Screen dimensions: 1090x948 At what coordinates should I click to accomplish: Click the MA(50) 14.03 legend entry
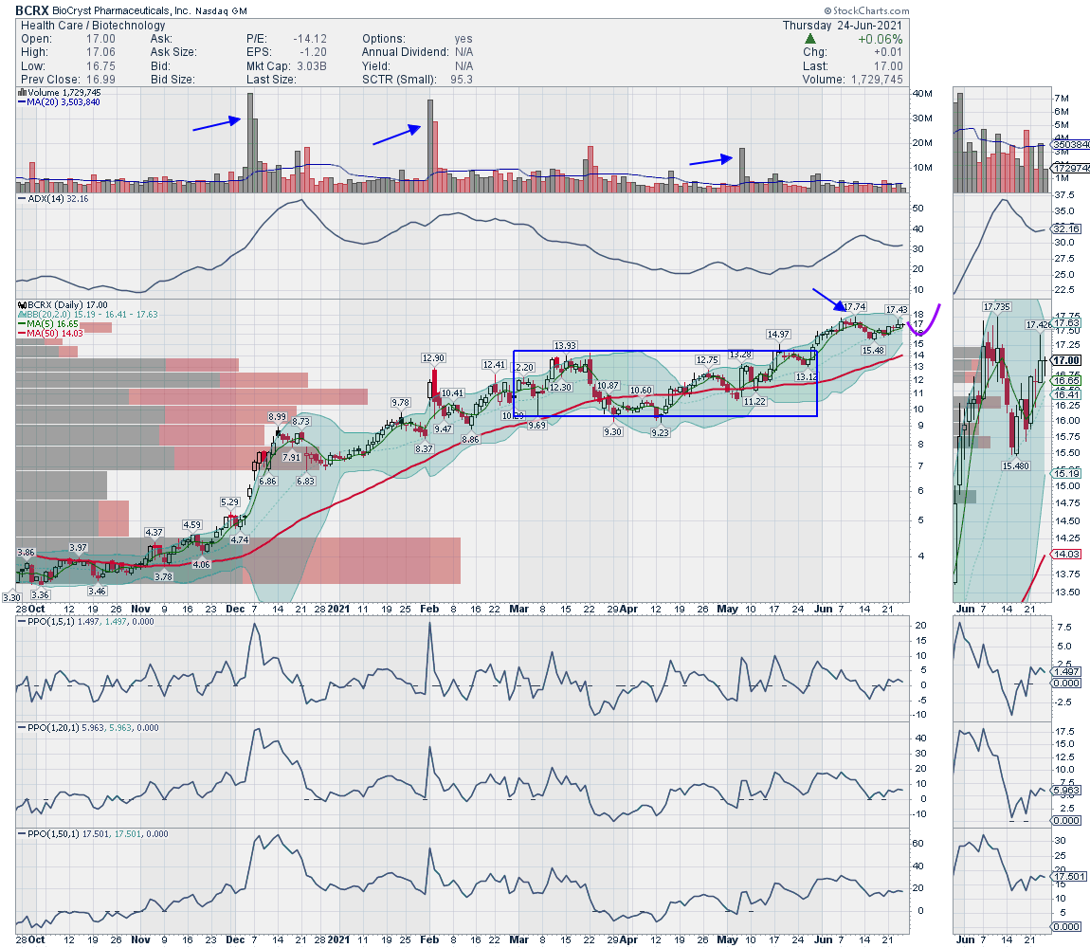click(x=50, y=333)
